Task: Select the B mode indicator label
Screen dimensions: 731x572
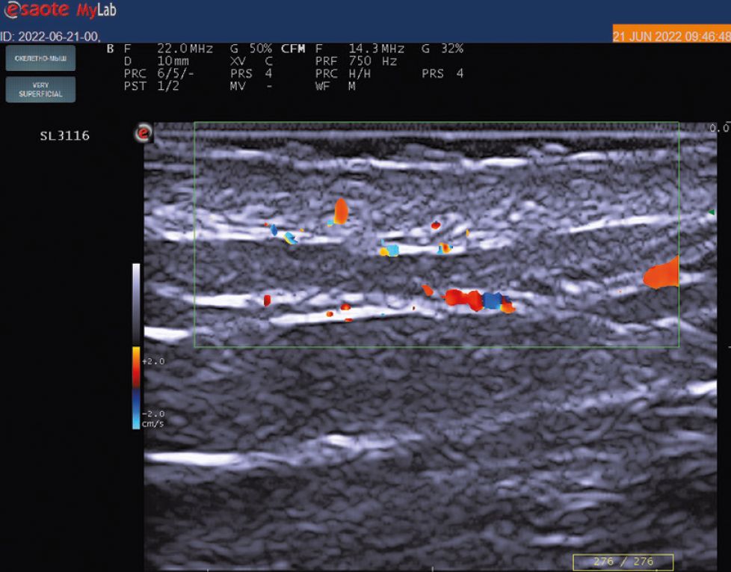Action: pos(111,49)
